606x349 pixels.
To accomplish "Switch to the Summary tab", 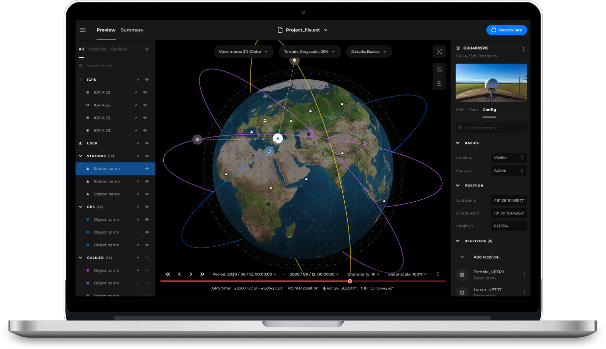I will pyautogui.click(x=132, y=30).
